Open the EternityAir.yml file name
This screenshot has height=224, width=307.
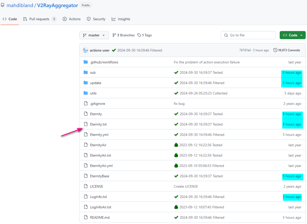click(101, 166)
